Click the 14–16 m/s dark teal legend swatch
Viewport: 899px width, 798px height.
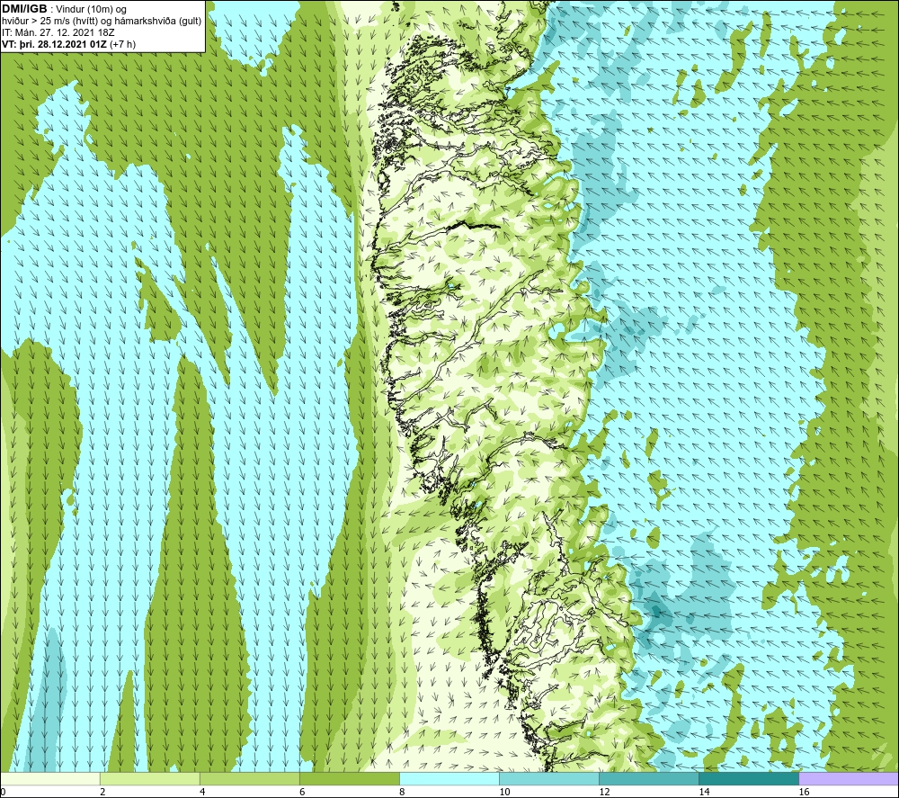pyautogui.click(x=749, y=779)
